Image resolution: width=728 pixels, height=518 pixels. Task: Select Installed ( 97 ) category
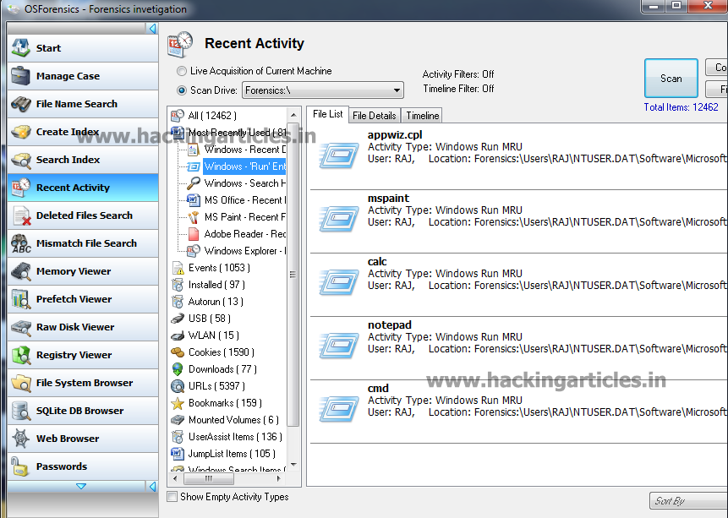click(209, 285)
